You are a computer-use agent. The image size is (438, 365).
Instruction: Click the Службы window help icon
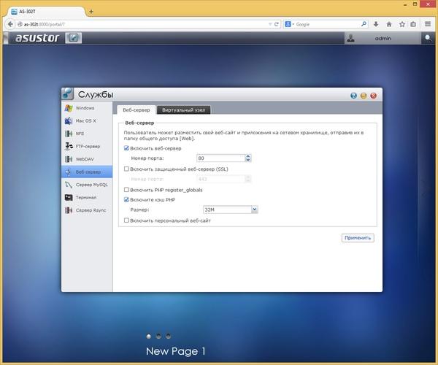353,96
